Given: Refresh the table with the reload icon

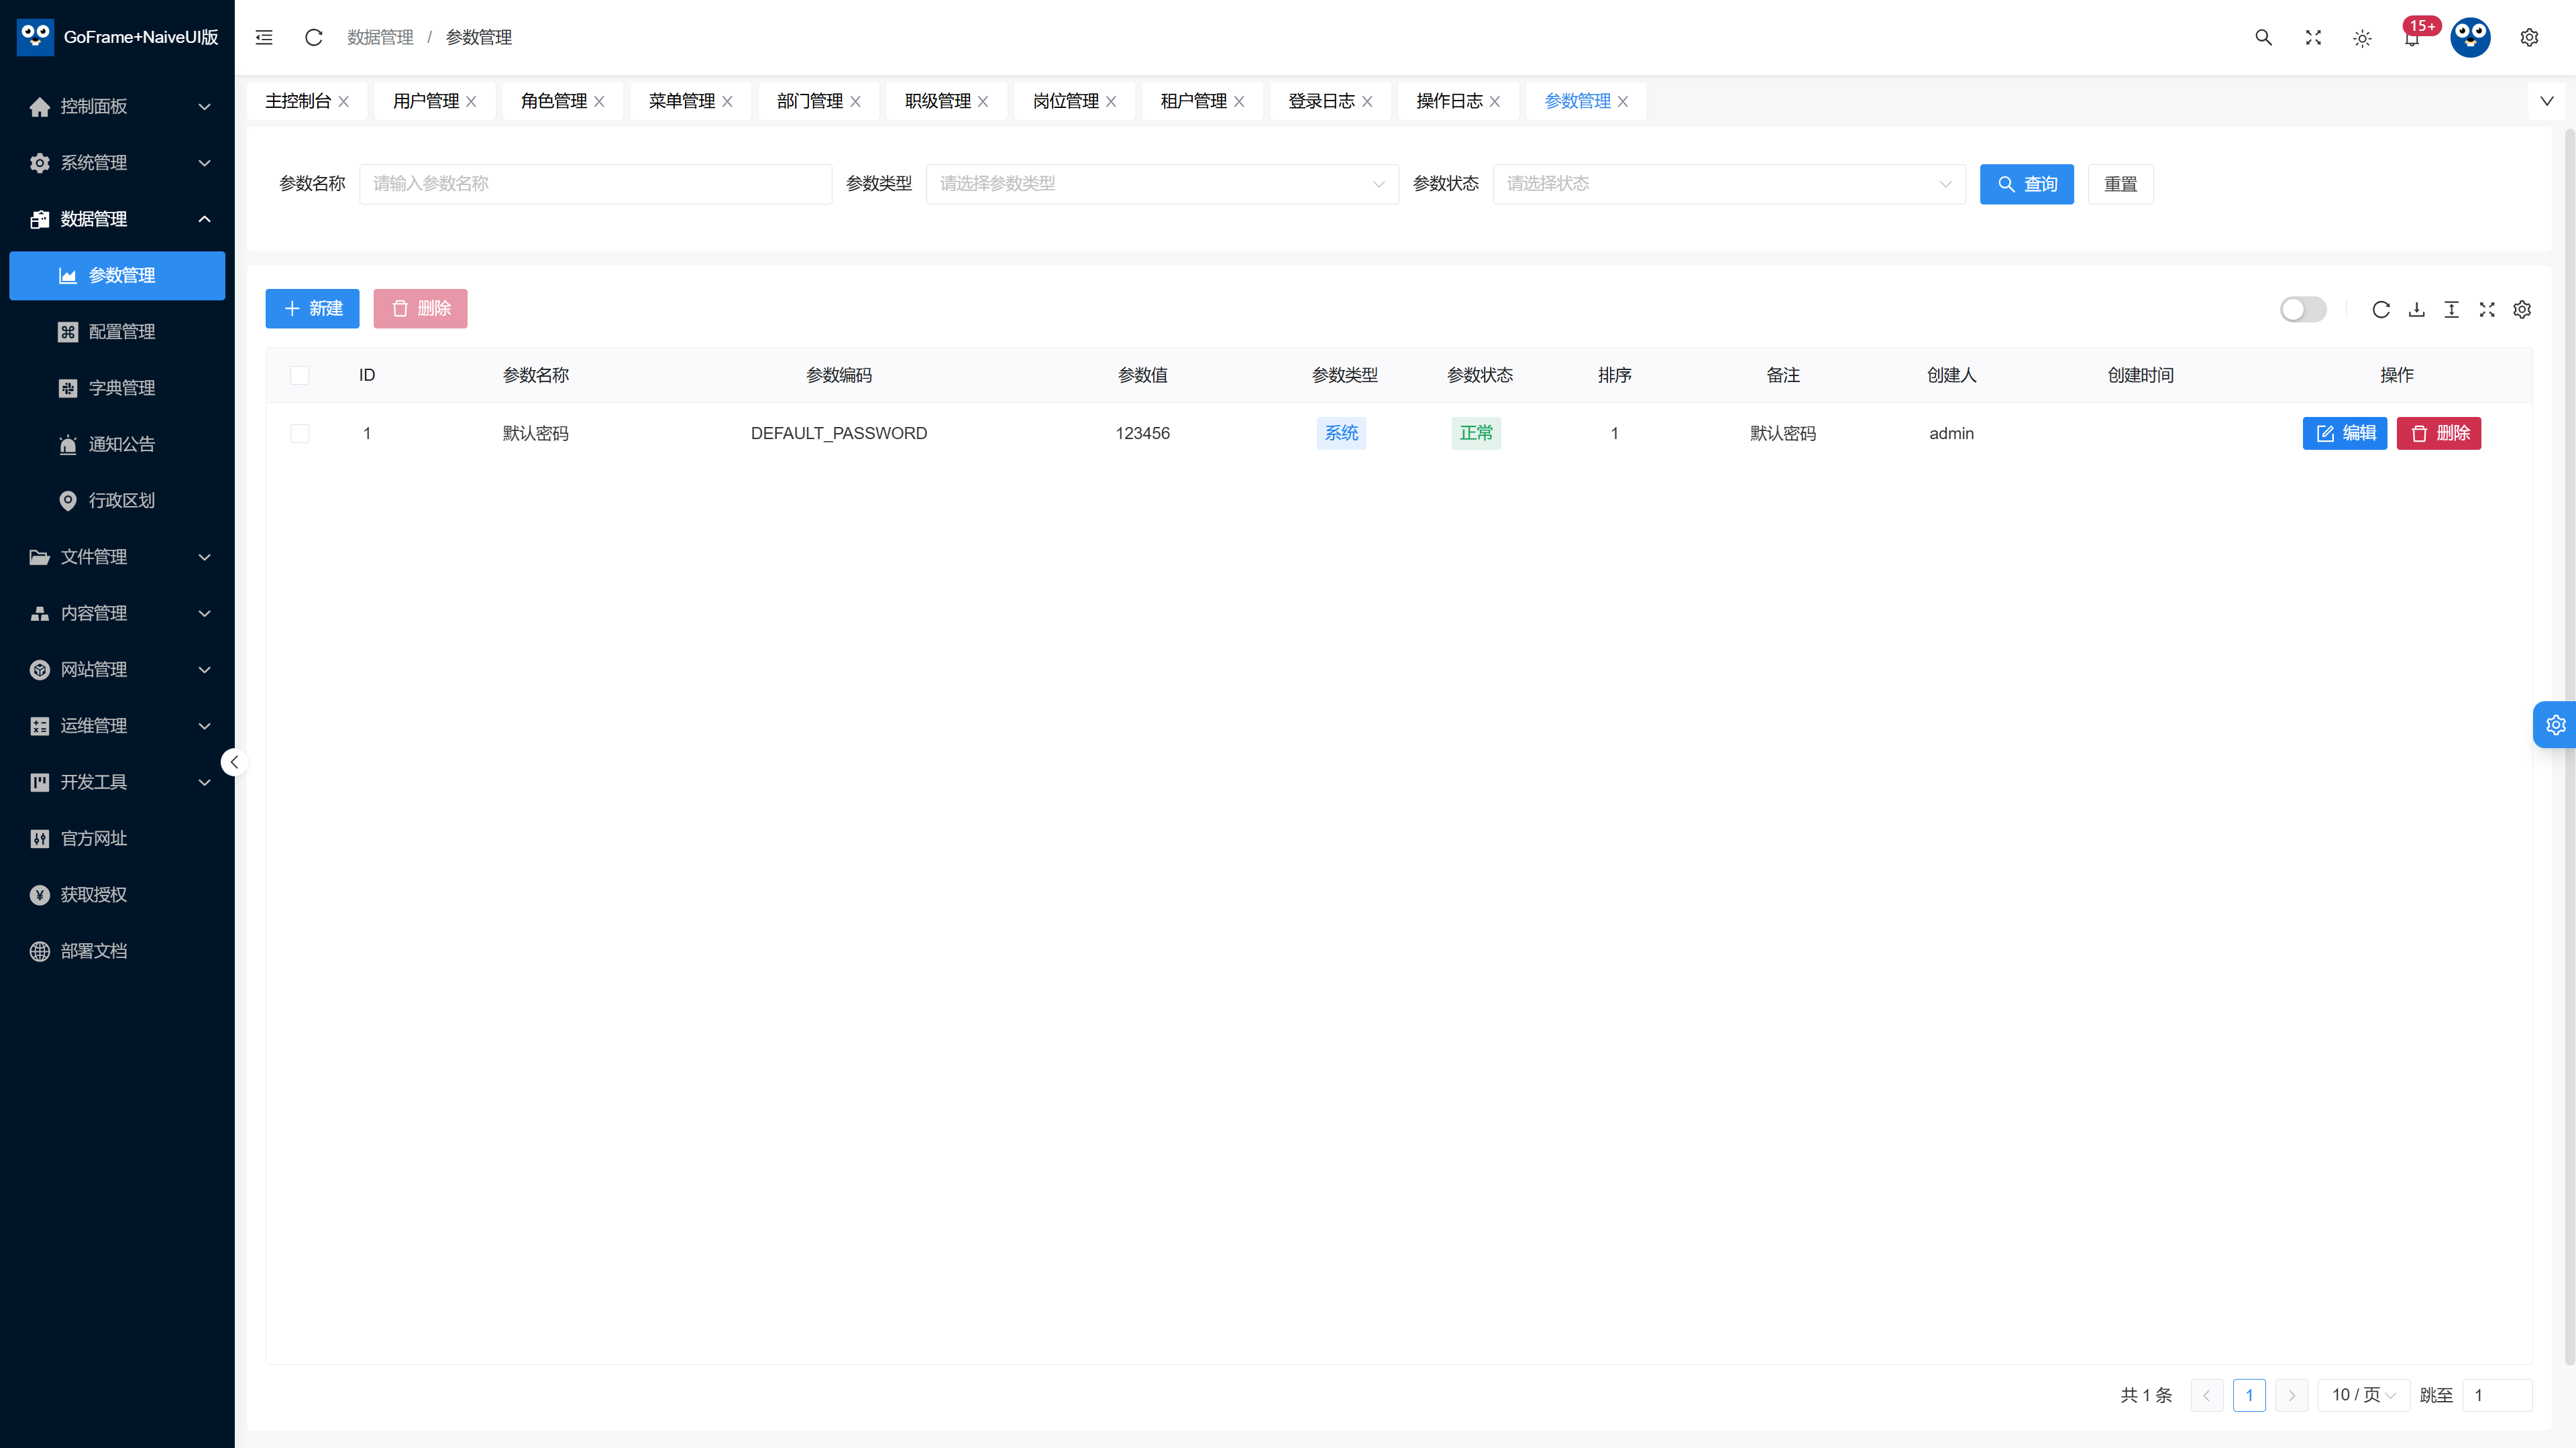Looking at the screenshot, I should (2381, 309).
